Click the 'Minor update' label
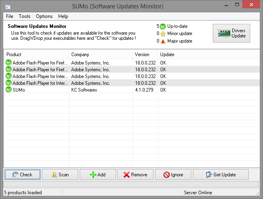 (180, 33)
